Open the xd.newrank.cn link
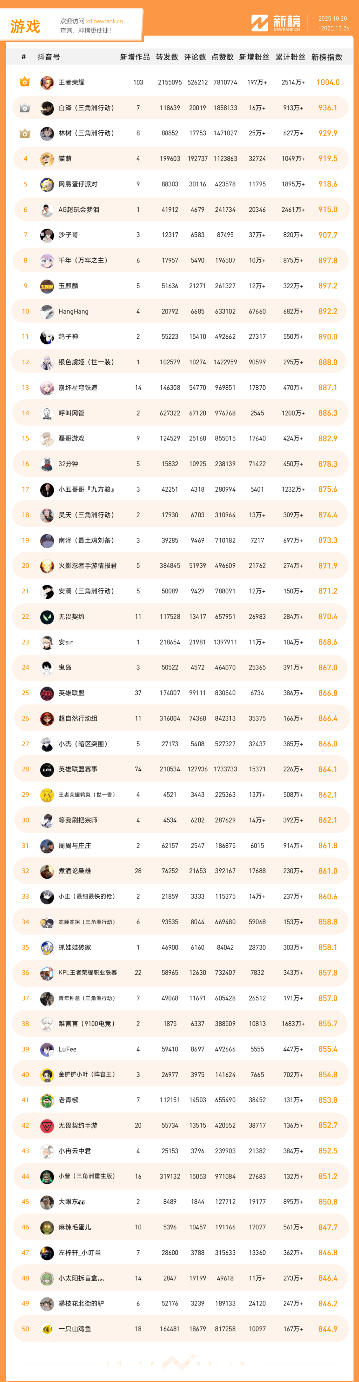The image size is (359, 1382). click(104, 22)
